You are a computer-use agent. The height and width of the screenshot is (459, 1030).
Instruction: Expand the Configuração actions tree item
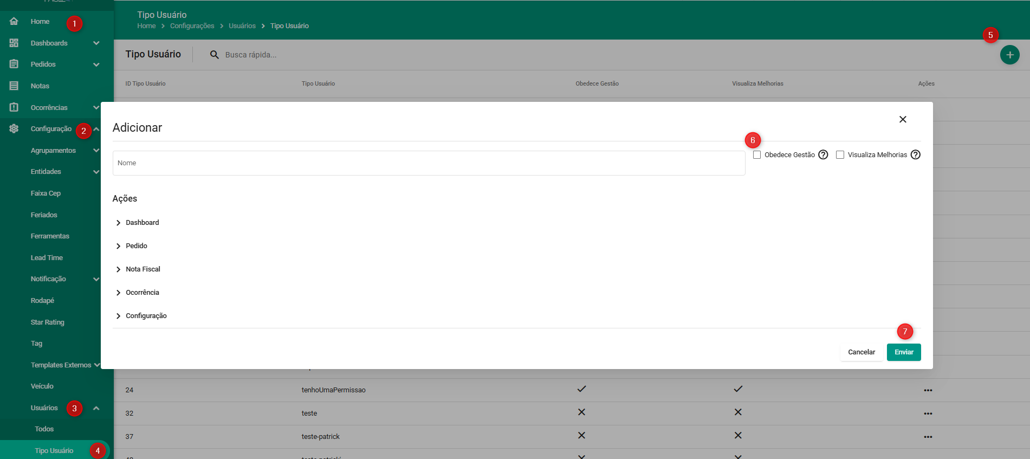pos(118,316)
